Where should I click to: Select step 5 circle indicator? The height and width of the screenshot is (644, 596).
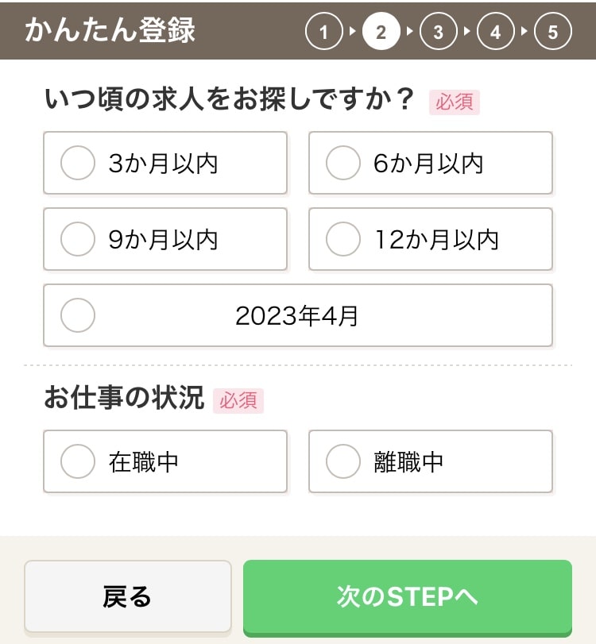pyautogui.click(x=553, y=32)
